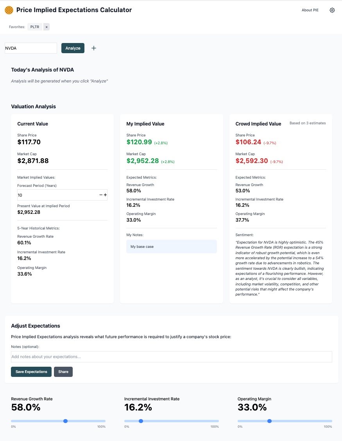Image resolution: width=342 pixels, height=441 pixels.
Task: Open the About PIE link
Action: pyautogui.click(x=310, y=10)
